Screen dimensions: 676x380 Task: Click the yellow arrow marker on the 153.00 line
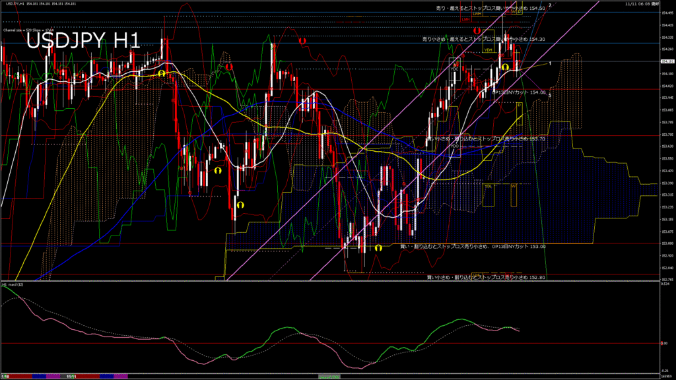point(378,248)
